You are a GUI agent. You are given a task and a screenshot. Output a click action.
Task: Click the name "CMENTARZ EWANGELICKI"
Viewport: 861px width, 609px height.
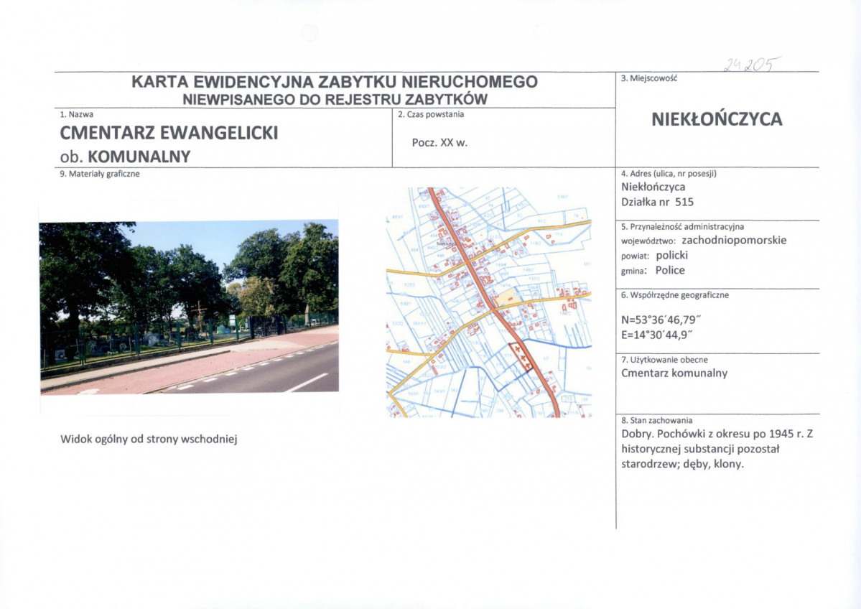pos(169,133)
